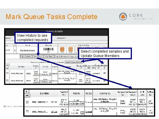The image size is (159, 119).
Task: Click the Copy icon in Action Toolbar
Action: click(x=71, y=49)
